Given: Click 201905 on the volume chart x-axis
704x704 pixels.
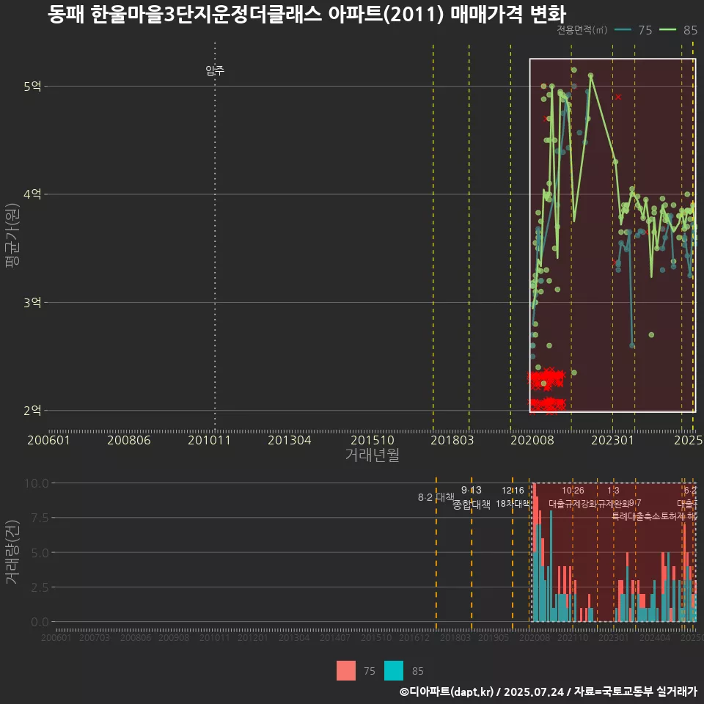Looking at the screenshot, I should 494,637.
